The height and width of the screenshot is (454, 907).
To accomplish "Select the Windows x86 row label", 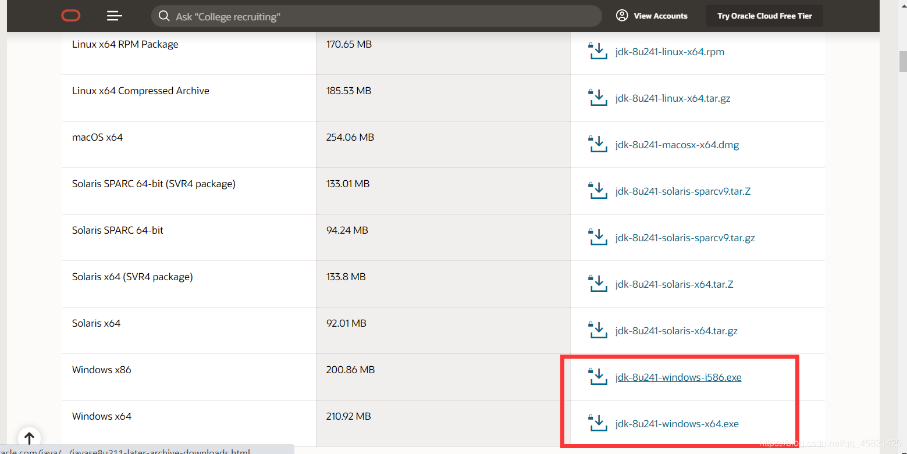I will [x=102, y=370].
